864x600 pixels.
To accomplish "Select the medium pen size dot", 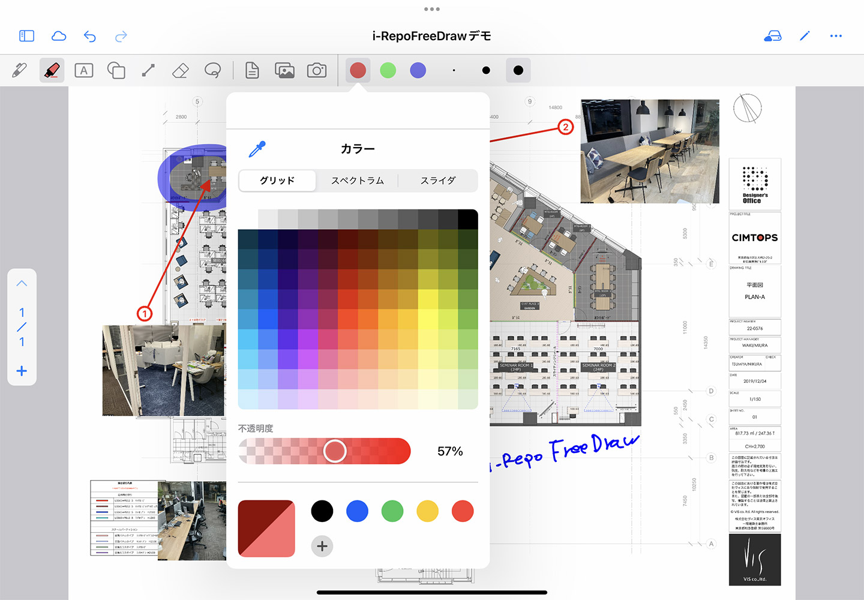I will click(x=486, y=71).
